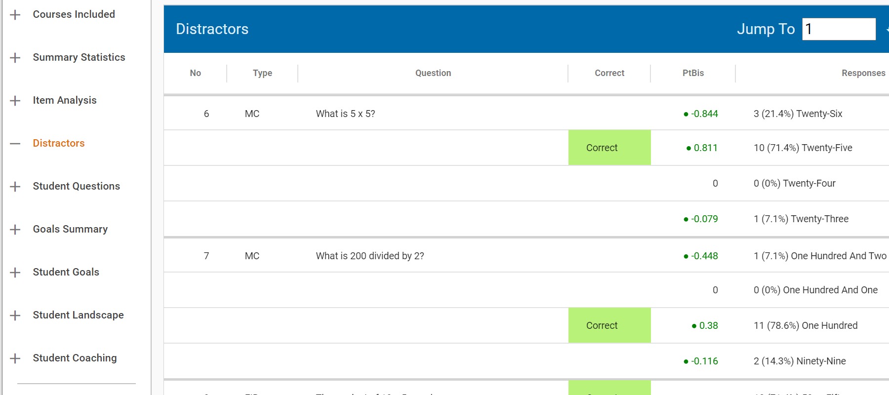The height and width of the screenshot is (395, 889).
Task: Click the Type column header
Action: point(262,73)
